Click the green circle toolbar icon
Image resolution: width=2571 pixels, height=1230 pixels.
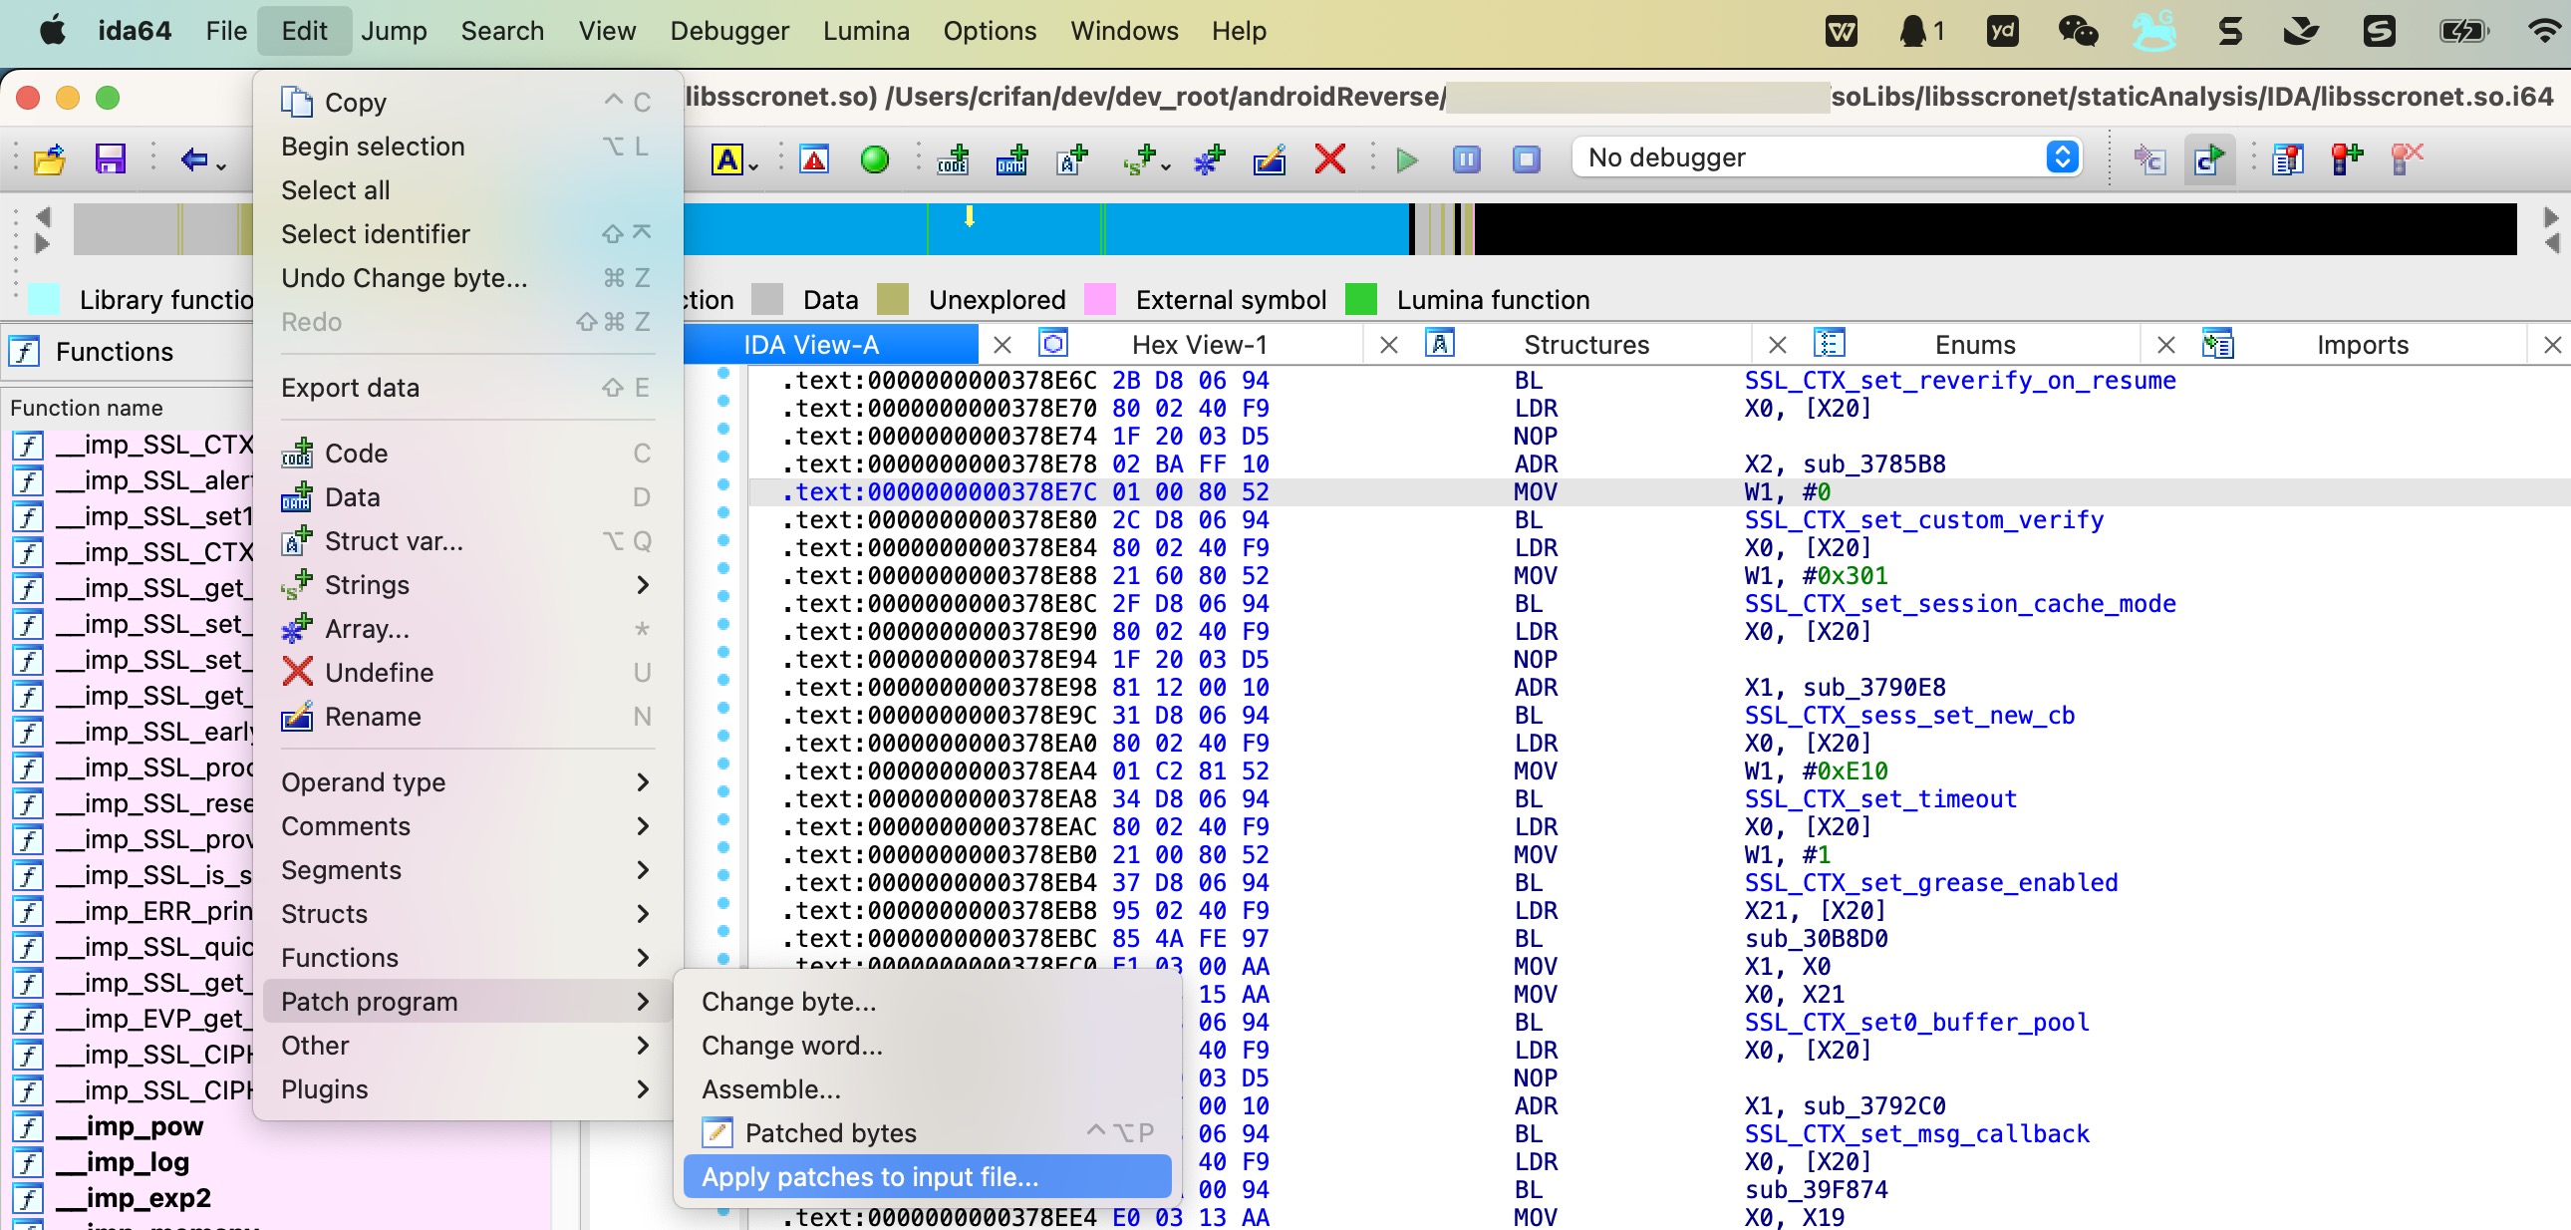coord(874,158)
